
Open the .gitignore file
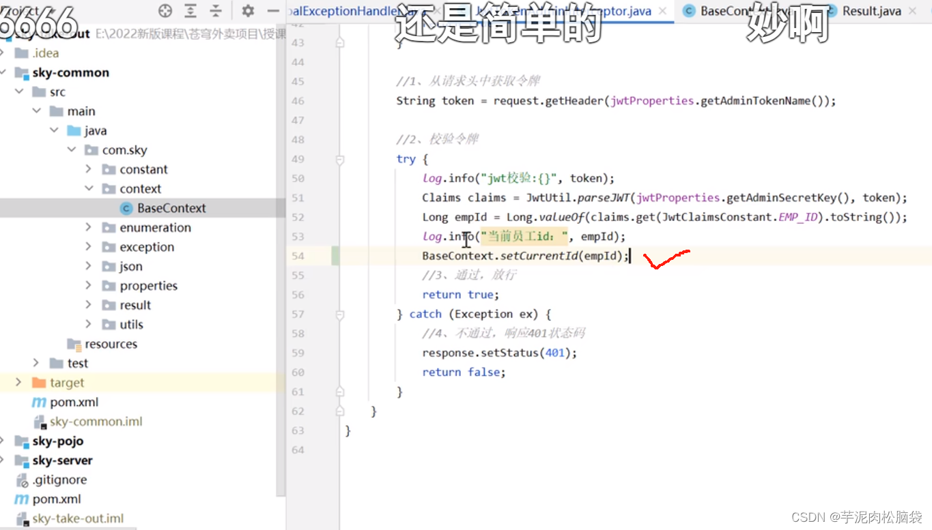tap(59, 480)
